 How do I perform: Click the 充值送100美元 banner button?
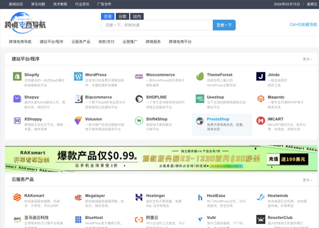pyautogui.click(x=287, y=159)
